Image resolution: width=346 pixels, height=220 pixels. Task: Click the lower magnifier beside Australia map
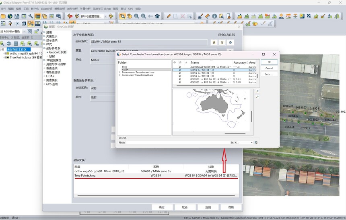click(x=257, y=97)
